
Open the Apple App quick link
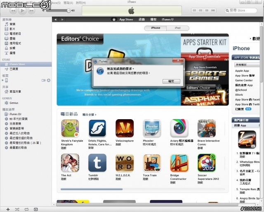tap(242, 71)
